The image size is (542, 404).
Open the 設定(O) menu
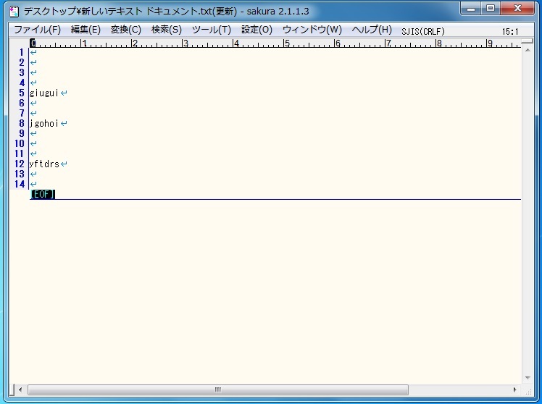pyautogui.click(x=257, y=30)
